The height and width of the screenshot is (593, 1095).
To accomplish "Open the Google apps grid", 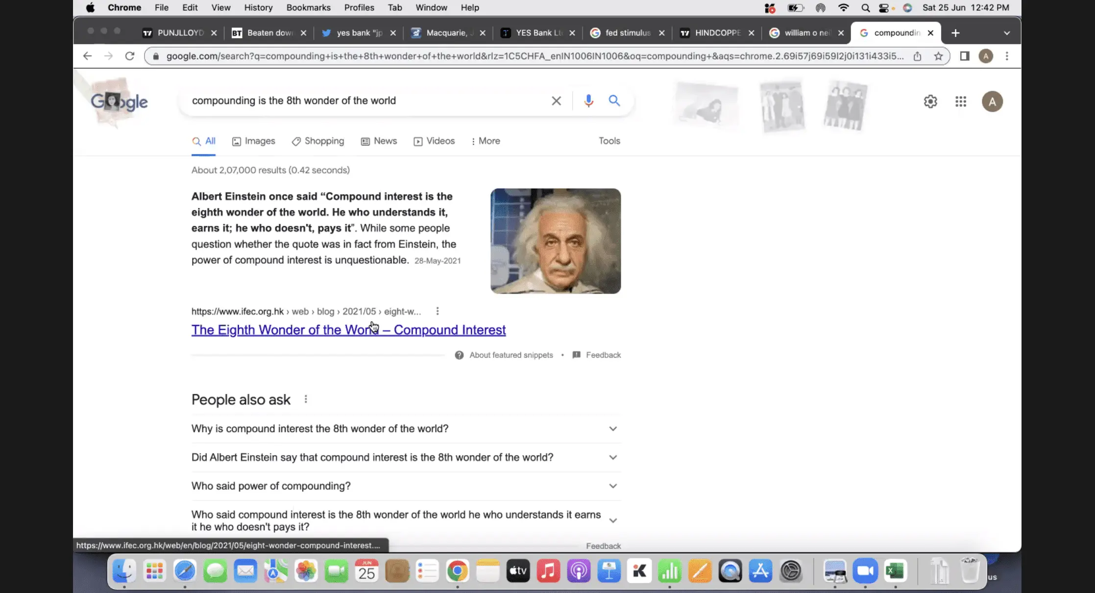I will tap(960, 101).
